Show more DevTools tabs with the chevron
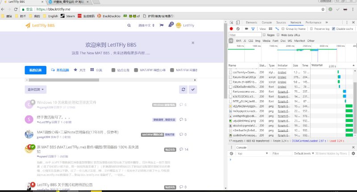 pyautogui.click(x=327, y=22)
